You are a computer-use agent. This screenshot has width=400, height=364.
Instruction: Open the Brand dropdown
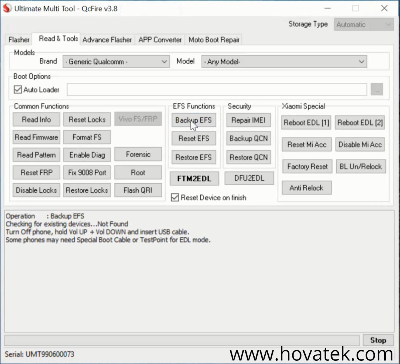point(116,62)
